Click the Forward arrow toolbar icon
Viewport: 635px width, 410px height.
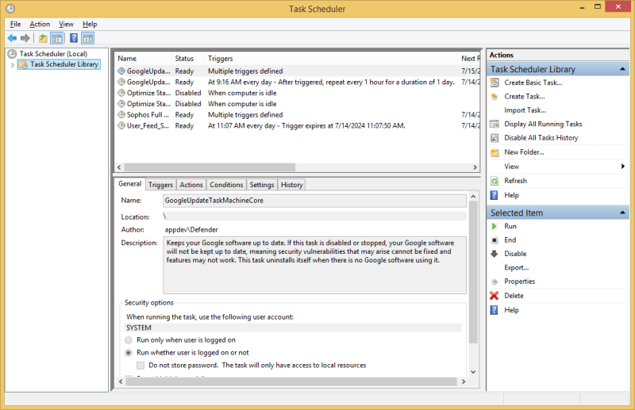(x=25, y=38)
